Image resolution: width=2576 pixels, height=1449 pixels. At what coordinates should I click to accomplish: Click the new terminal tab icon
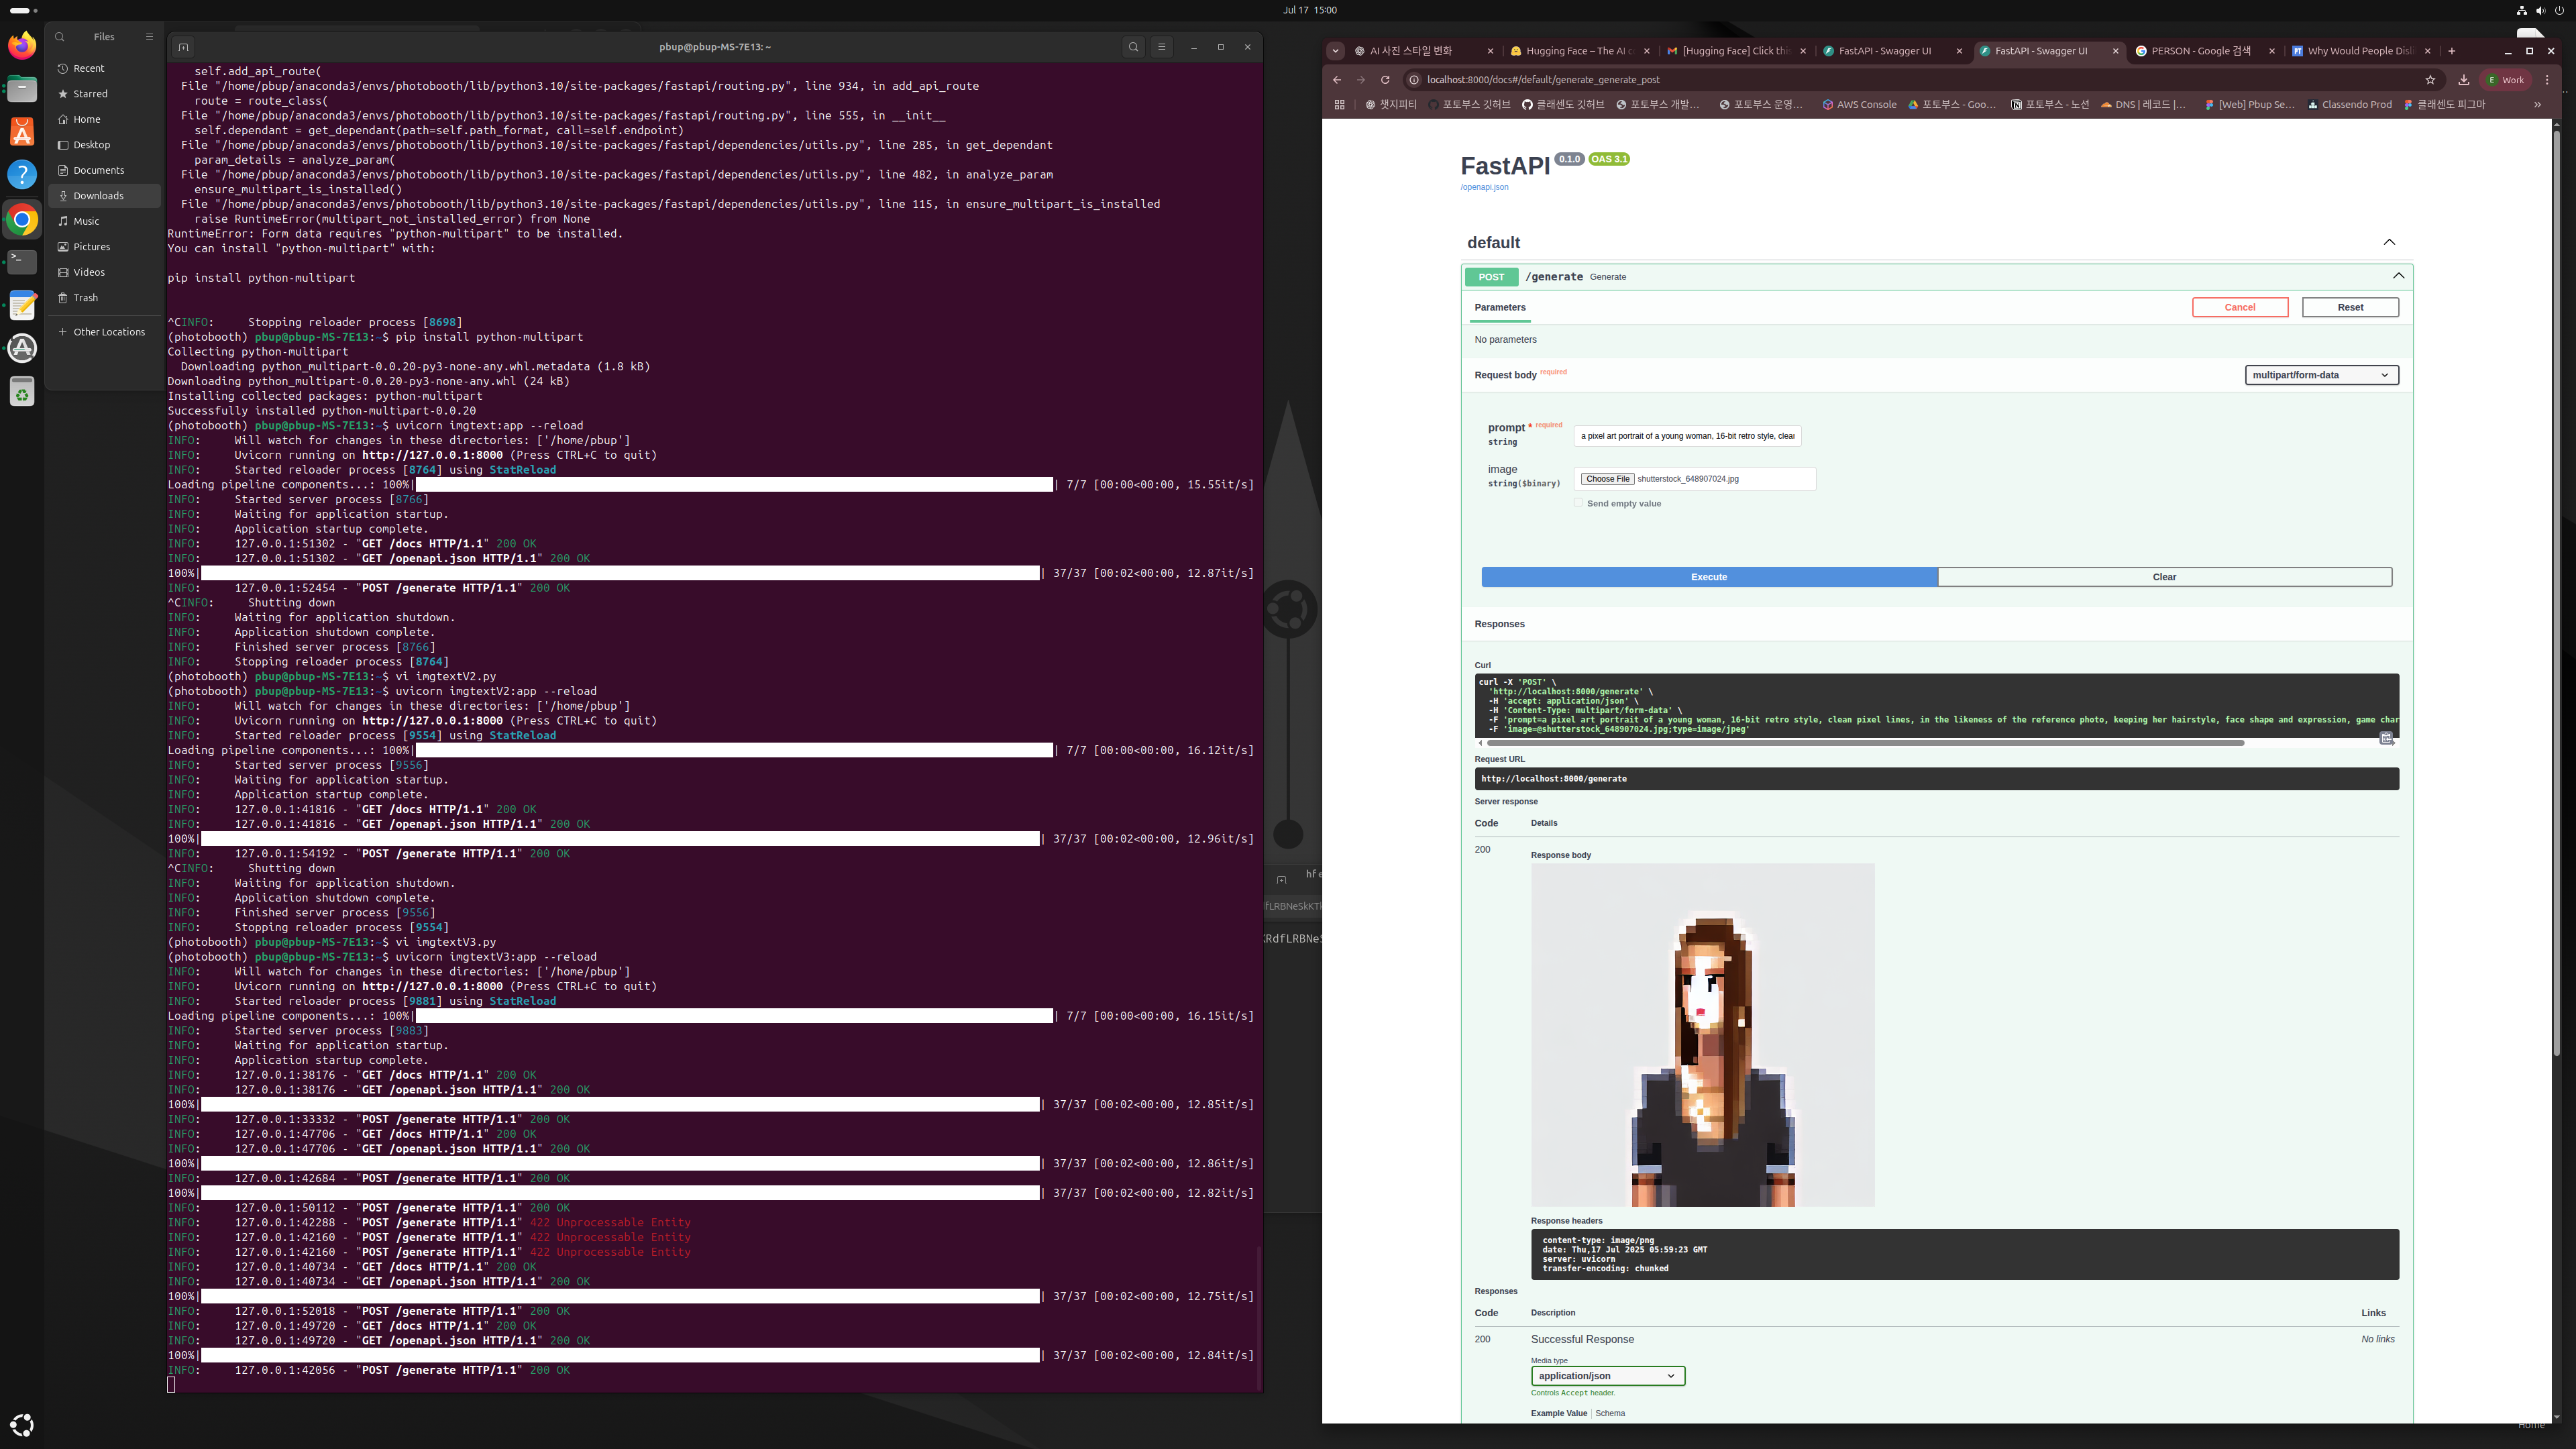pyautogui.click(x=183, y=47)
